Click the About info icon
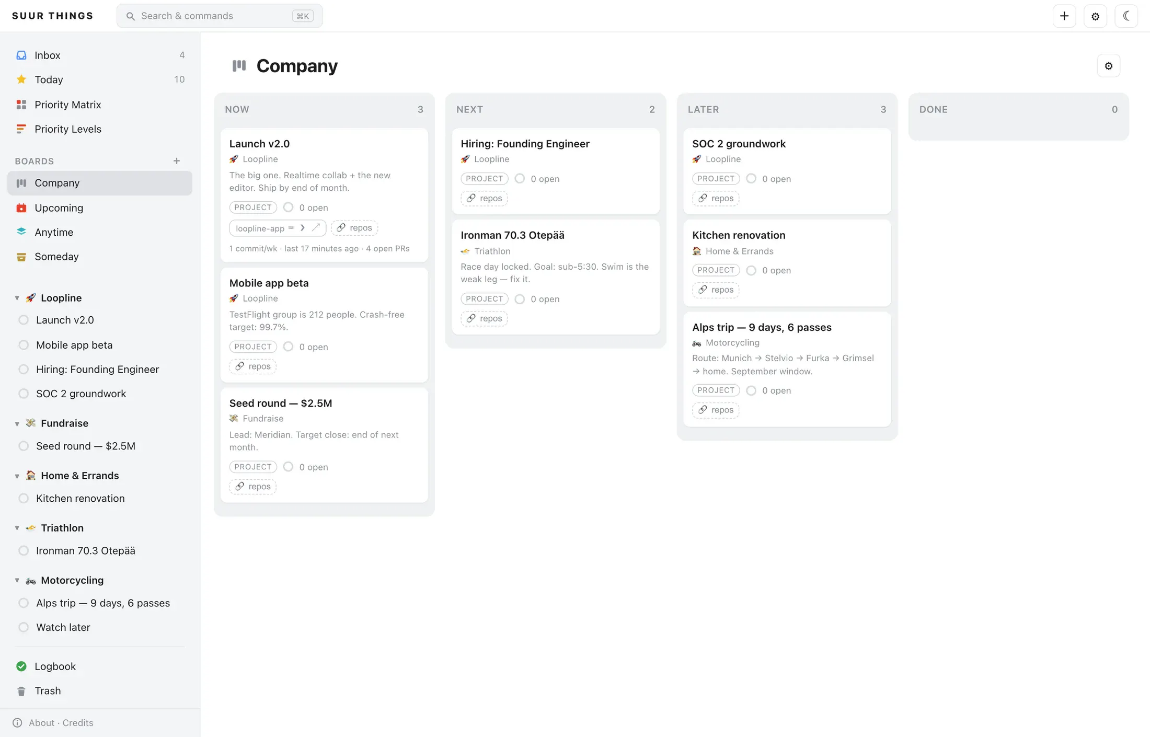 tap(17, 722)
